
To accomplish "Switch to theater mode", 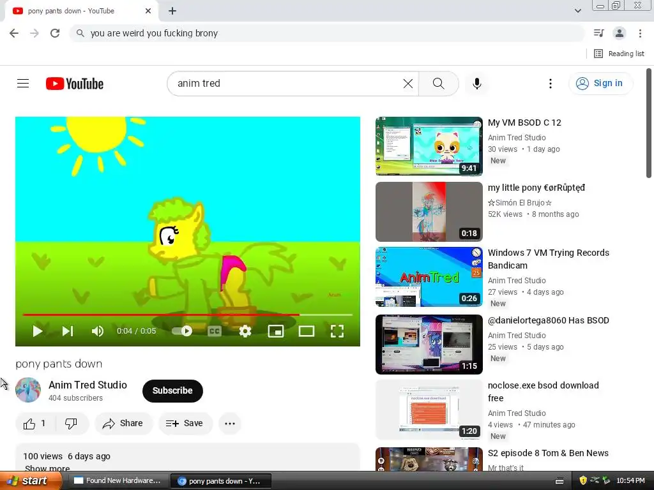I will click(x=306, y=331).
